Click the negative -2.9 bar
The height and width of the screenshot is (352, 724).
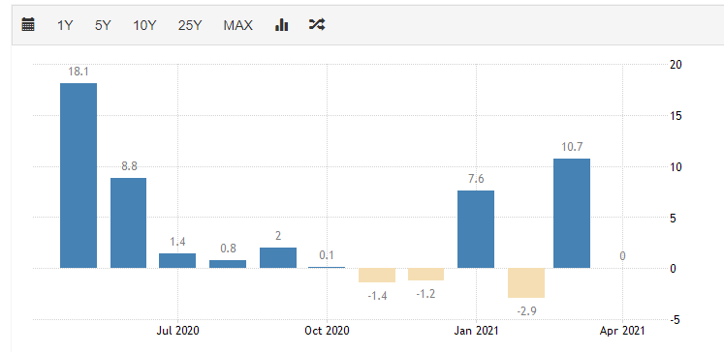(526, 283)
